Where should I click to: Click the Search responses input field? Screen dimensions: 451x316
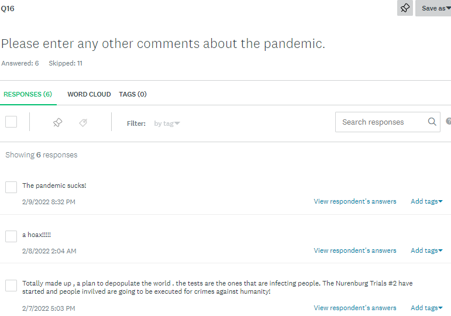click(380, 122)
